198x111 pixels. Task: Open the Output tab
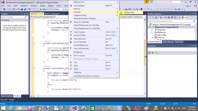click(x=12, y=99)
